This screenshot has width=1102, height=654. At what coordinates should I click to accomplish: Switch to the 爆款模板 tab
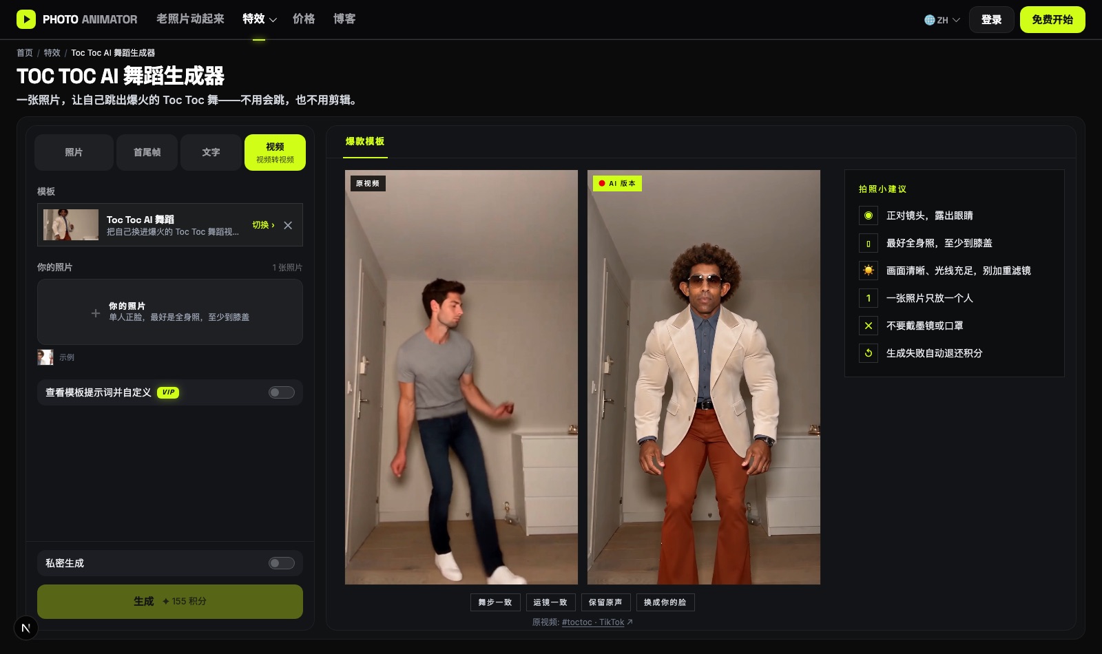point(365,141)
